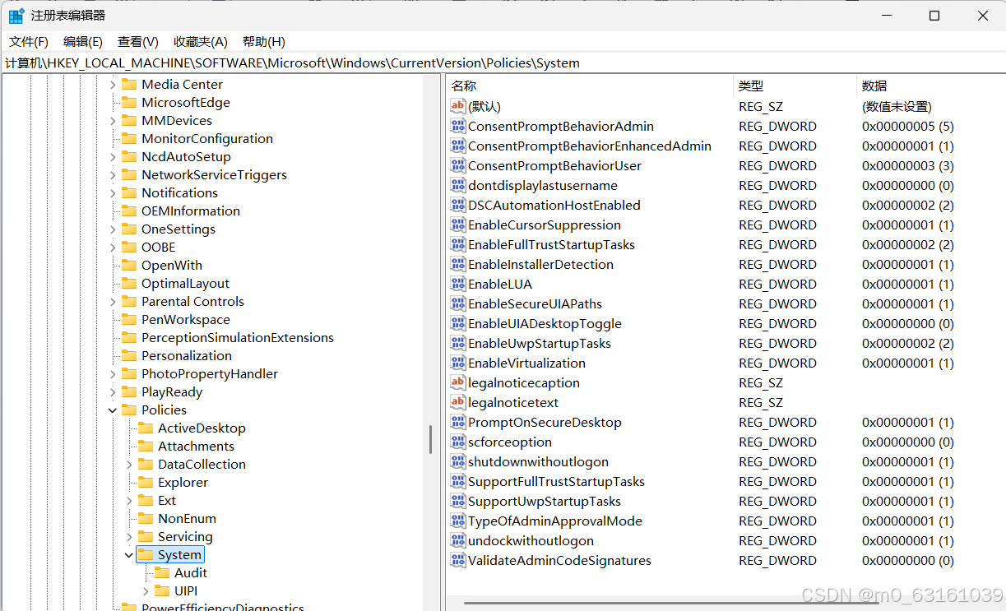This screenshot has width=1006, height=611.
Task: Select the ConsentPromptBehaviorEnhancedAdmin value name
Action: point(590,146)
